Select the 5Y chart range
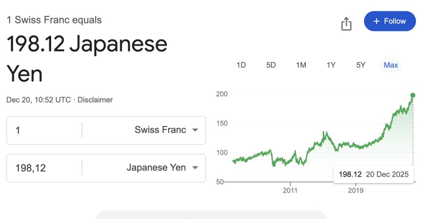The width and height of the screenshot is (439, 219). (361, 65)
